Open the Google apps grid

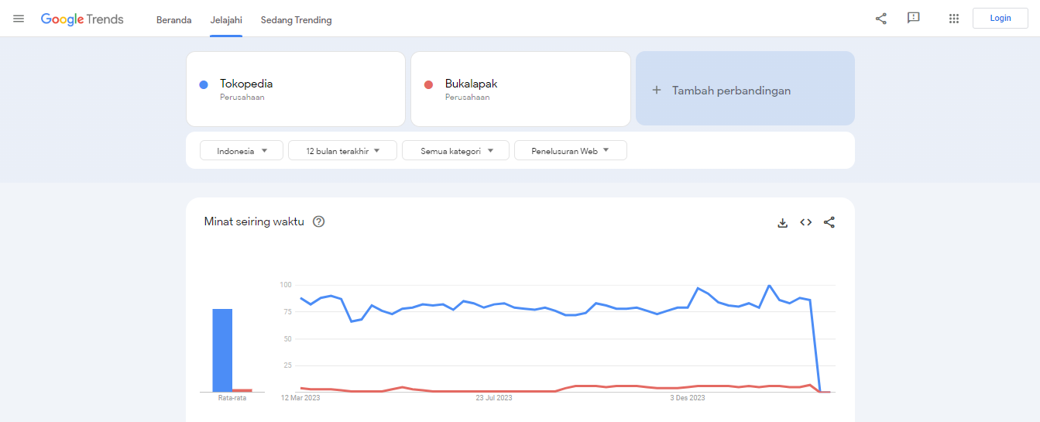click(954, 19)
